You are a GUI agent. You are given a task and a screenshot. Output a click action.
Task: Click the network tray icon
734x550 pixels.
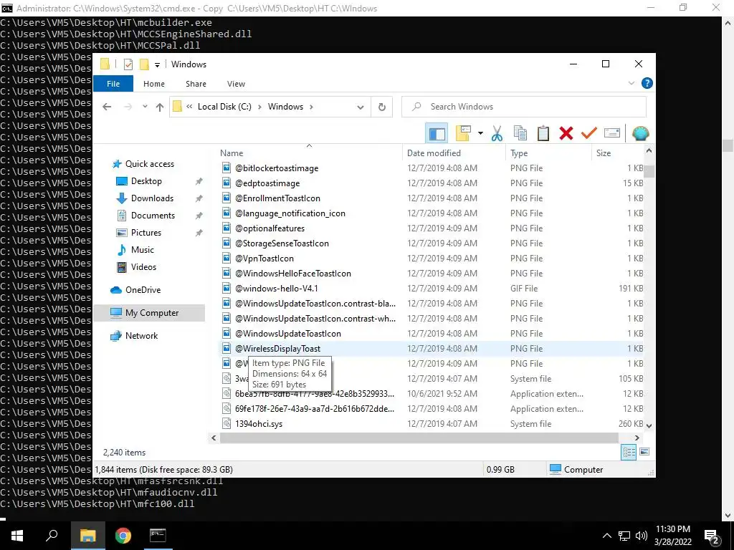click(x=624, y=536)
